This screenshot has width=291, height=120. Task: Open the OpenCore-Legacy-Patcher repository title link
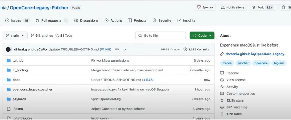(39, 8)
